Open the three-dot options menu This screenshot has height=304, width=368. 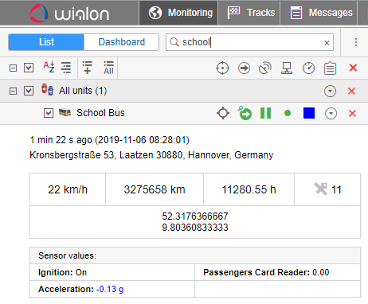point(356,42)
